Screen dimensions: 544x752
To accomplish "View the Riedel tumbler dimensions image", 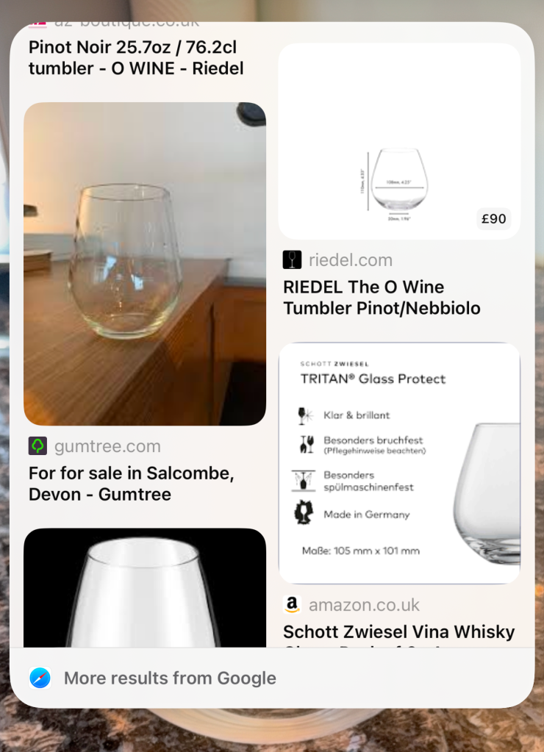I will (399, 141).
